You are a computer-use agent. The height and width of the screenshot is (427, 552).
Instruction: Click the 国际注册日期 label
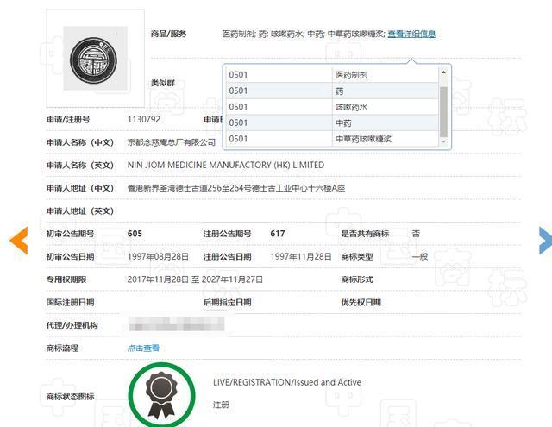point(70,303)
